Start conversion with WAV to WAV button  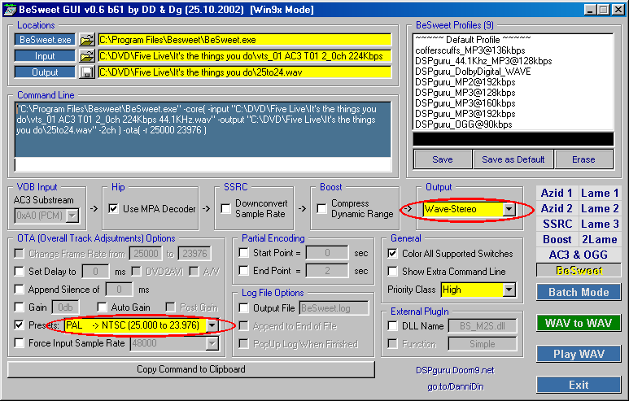tap(579, 323)
